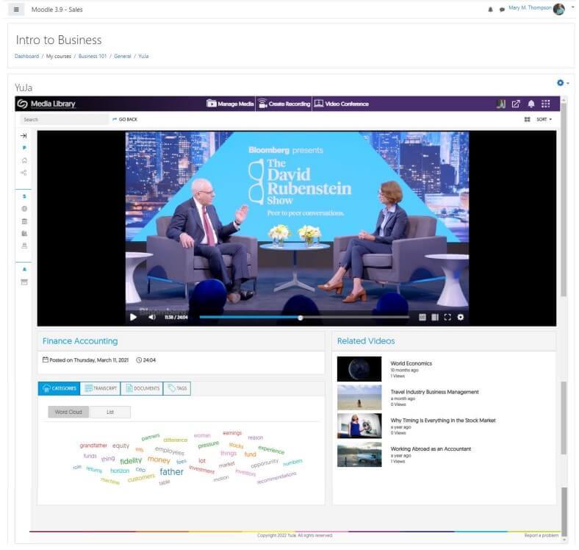Open the Moodle messages speech bubble
The width and height of the screenshot is (579, 550).
pyautogui.click(x=502, y=10)
